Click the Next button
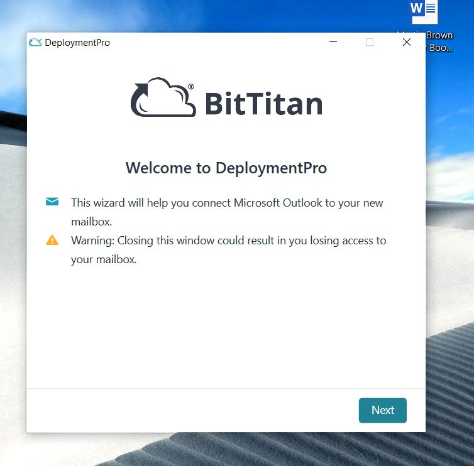This screenshot has height=466, width=474. (382, 410)
